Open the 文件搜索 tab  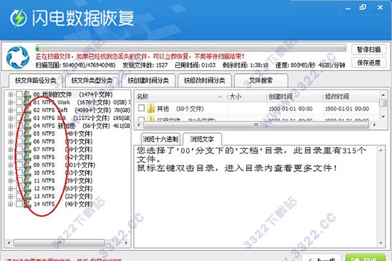(x=261, y=80)
